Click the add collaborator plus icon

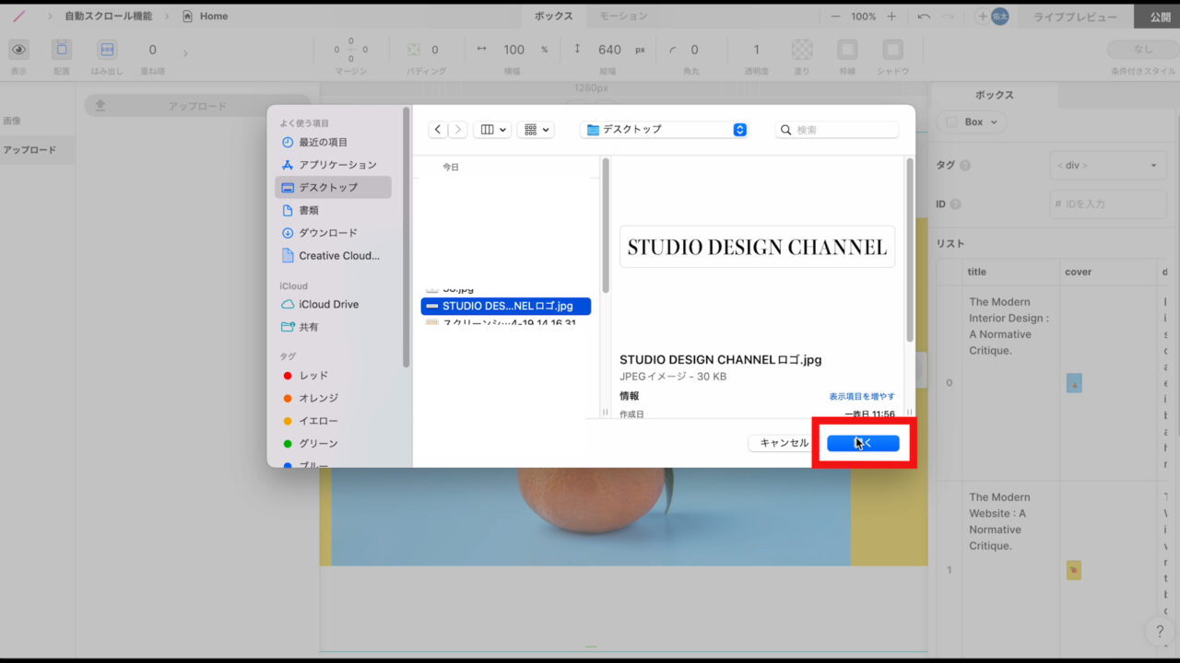983,17
